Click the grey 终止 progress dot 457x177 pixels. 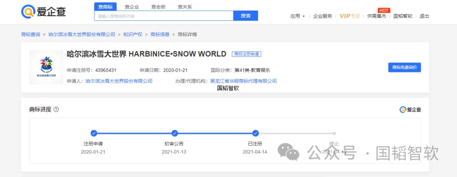click(x=334, y=133)
